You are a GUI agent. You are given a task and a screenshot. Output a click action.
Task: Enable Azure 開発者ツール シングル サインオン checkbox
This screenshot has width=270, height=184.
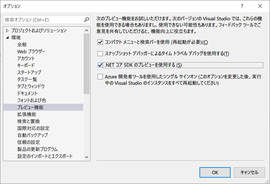click(x=100, y=77)
